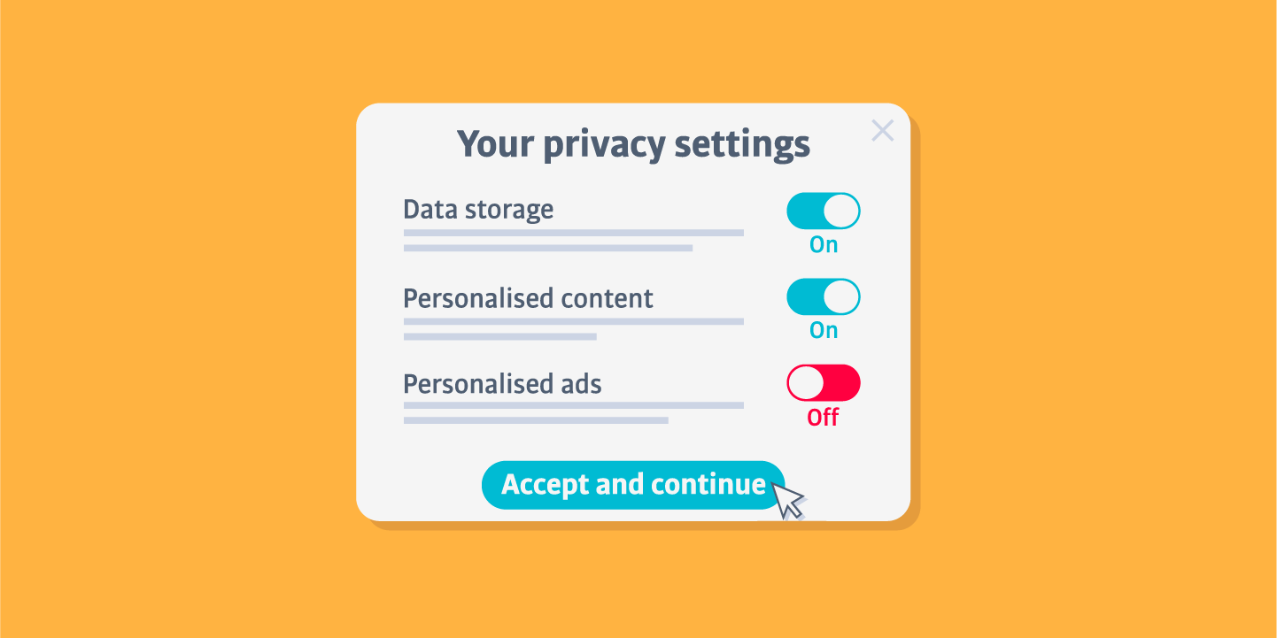Toggle the Data storage switch off

pos(824,211)
